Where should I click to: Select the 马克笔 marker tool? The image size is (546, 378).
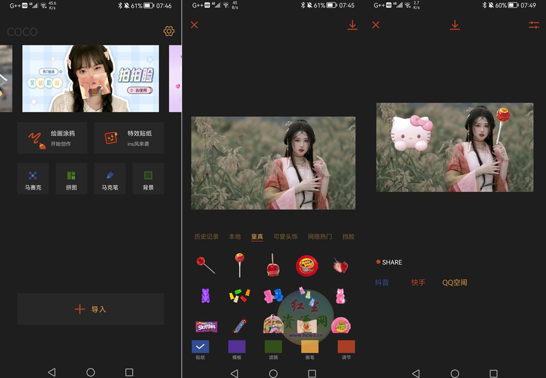pyautogui.click(x=110, y=179)
